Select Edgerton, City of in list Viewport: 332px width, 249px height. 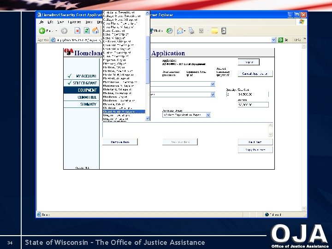(124, 60)
